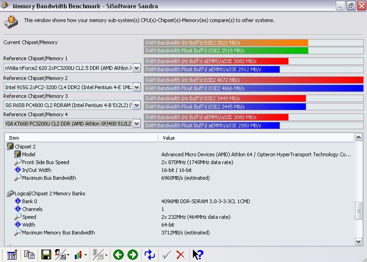
Task: Click the Item column header
Action: click(81, 138)
